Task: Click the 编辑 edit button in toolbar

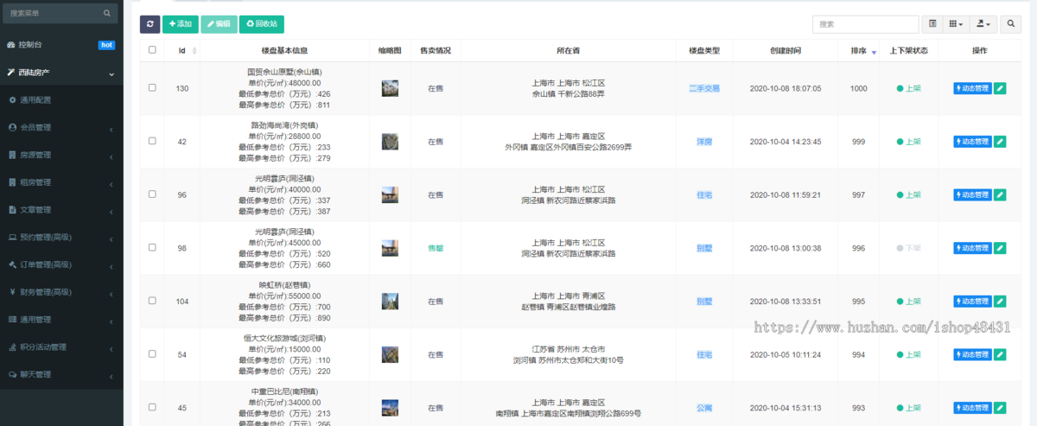Action: click(219, 24)
